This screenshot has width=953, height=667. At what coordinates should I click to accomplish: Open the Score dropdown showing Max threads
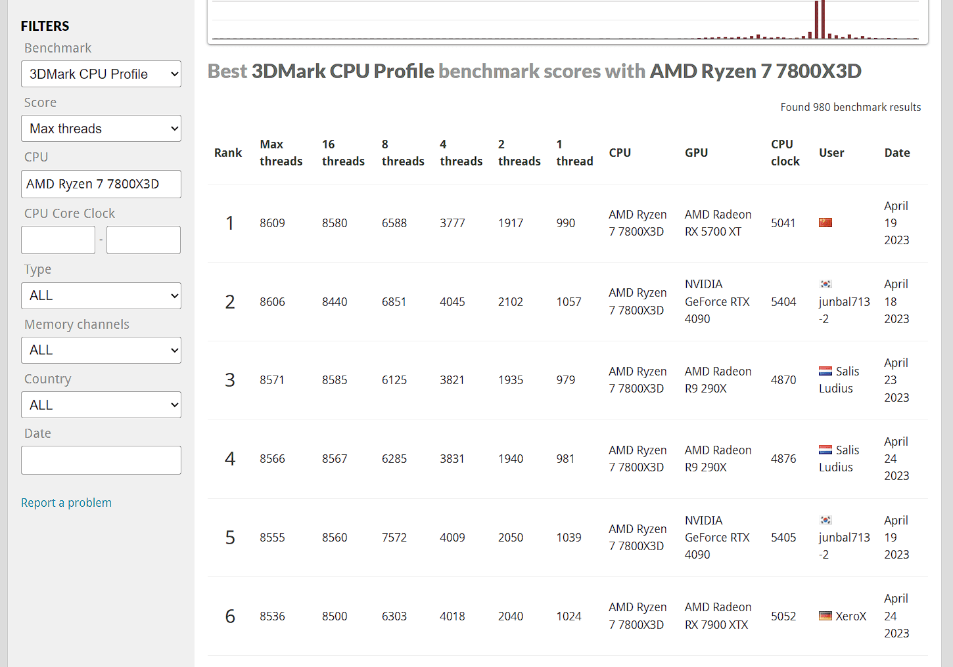pos(101,129)
